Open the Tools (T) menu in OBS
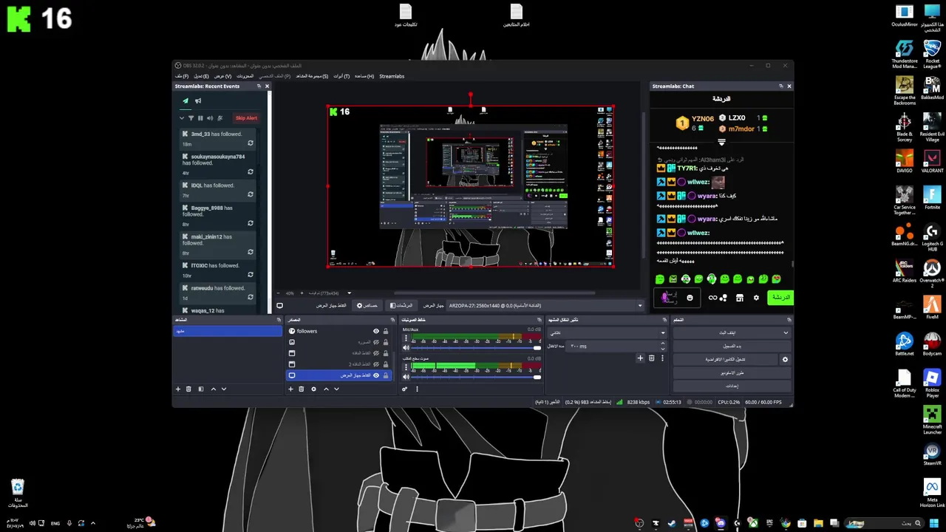Viewport: 946px width, 532px height. pyautogui.click(x=341, y=76)
